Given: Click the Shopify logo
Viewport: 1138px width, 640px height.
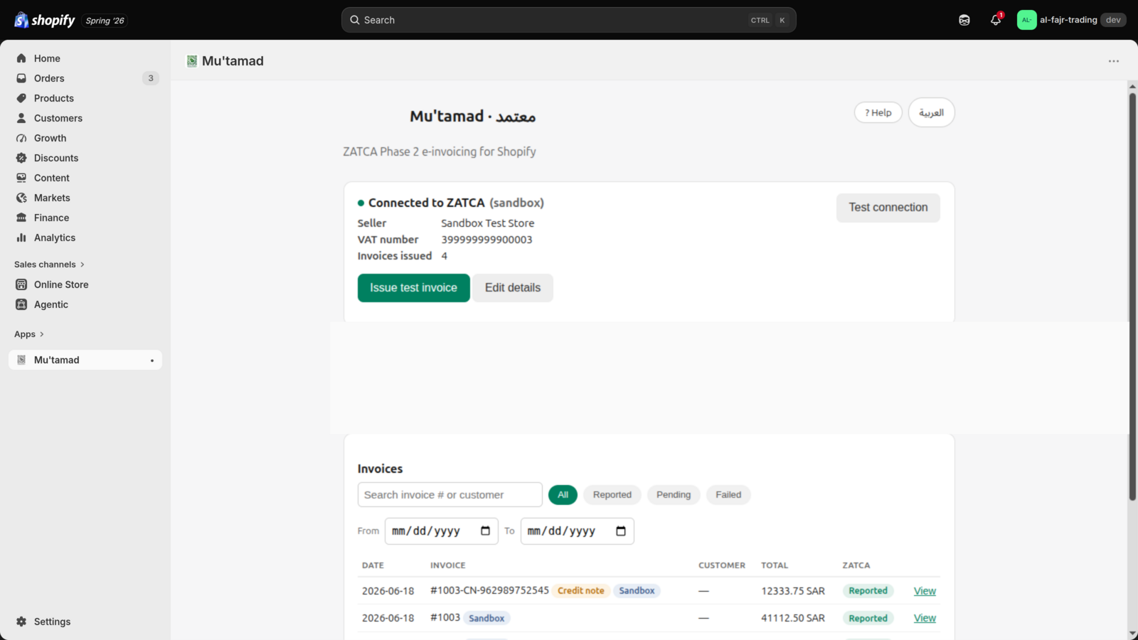Looking at the screenshot, I should click(44, 20).
